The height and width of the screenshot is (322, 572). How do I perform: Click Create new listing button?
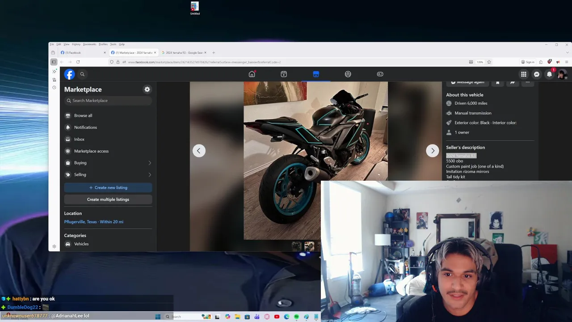pyautogui.click(x=108, y=188)
